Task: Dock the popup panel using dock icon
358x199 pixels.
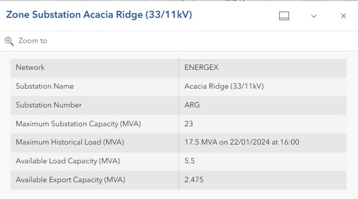Action: [x=284, y=16]
